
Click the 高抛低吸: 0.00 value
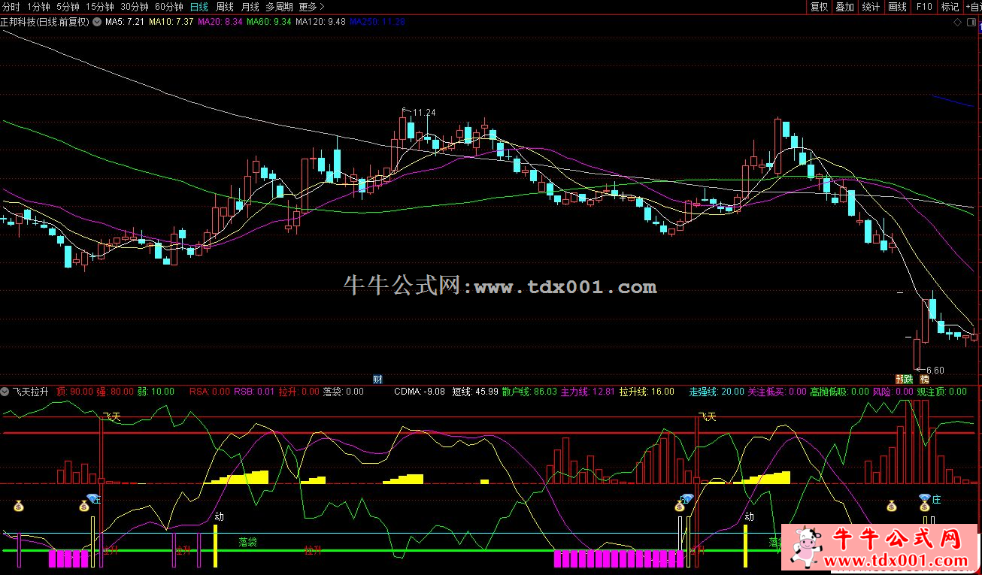[839, 392]
